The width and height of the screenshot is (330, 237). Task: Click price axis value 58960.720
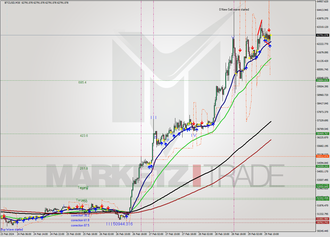click(x=323, y=95)
